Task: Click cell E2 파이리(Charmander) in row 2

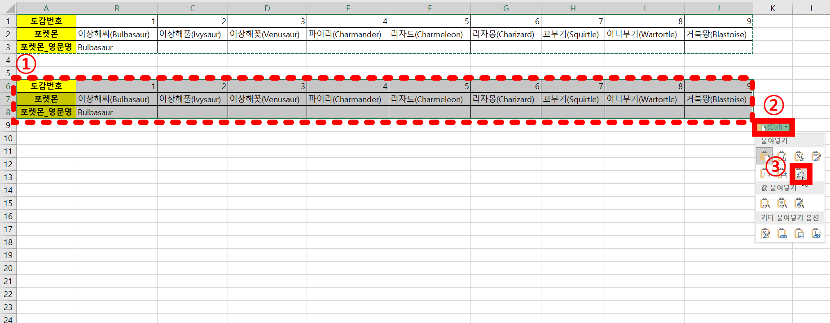Action: pos(348,34)
